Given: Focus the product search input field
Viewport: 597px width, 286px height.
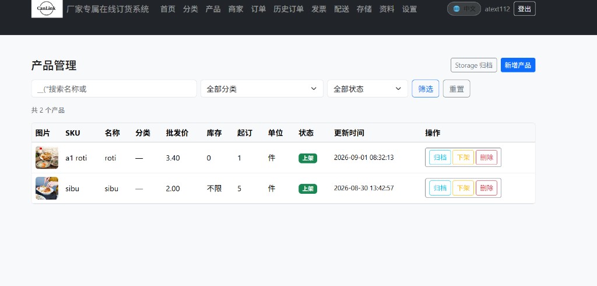Looking at the screenshot, I should point(114,89).
